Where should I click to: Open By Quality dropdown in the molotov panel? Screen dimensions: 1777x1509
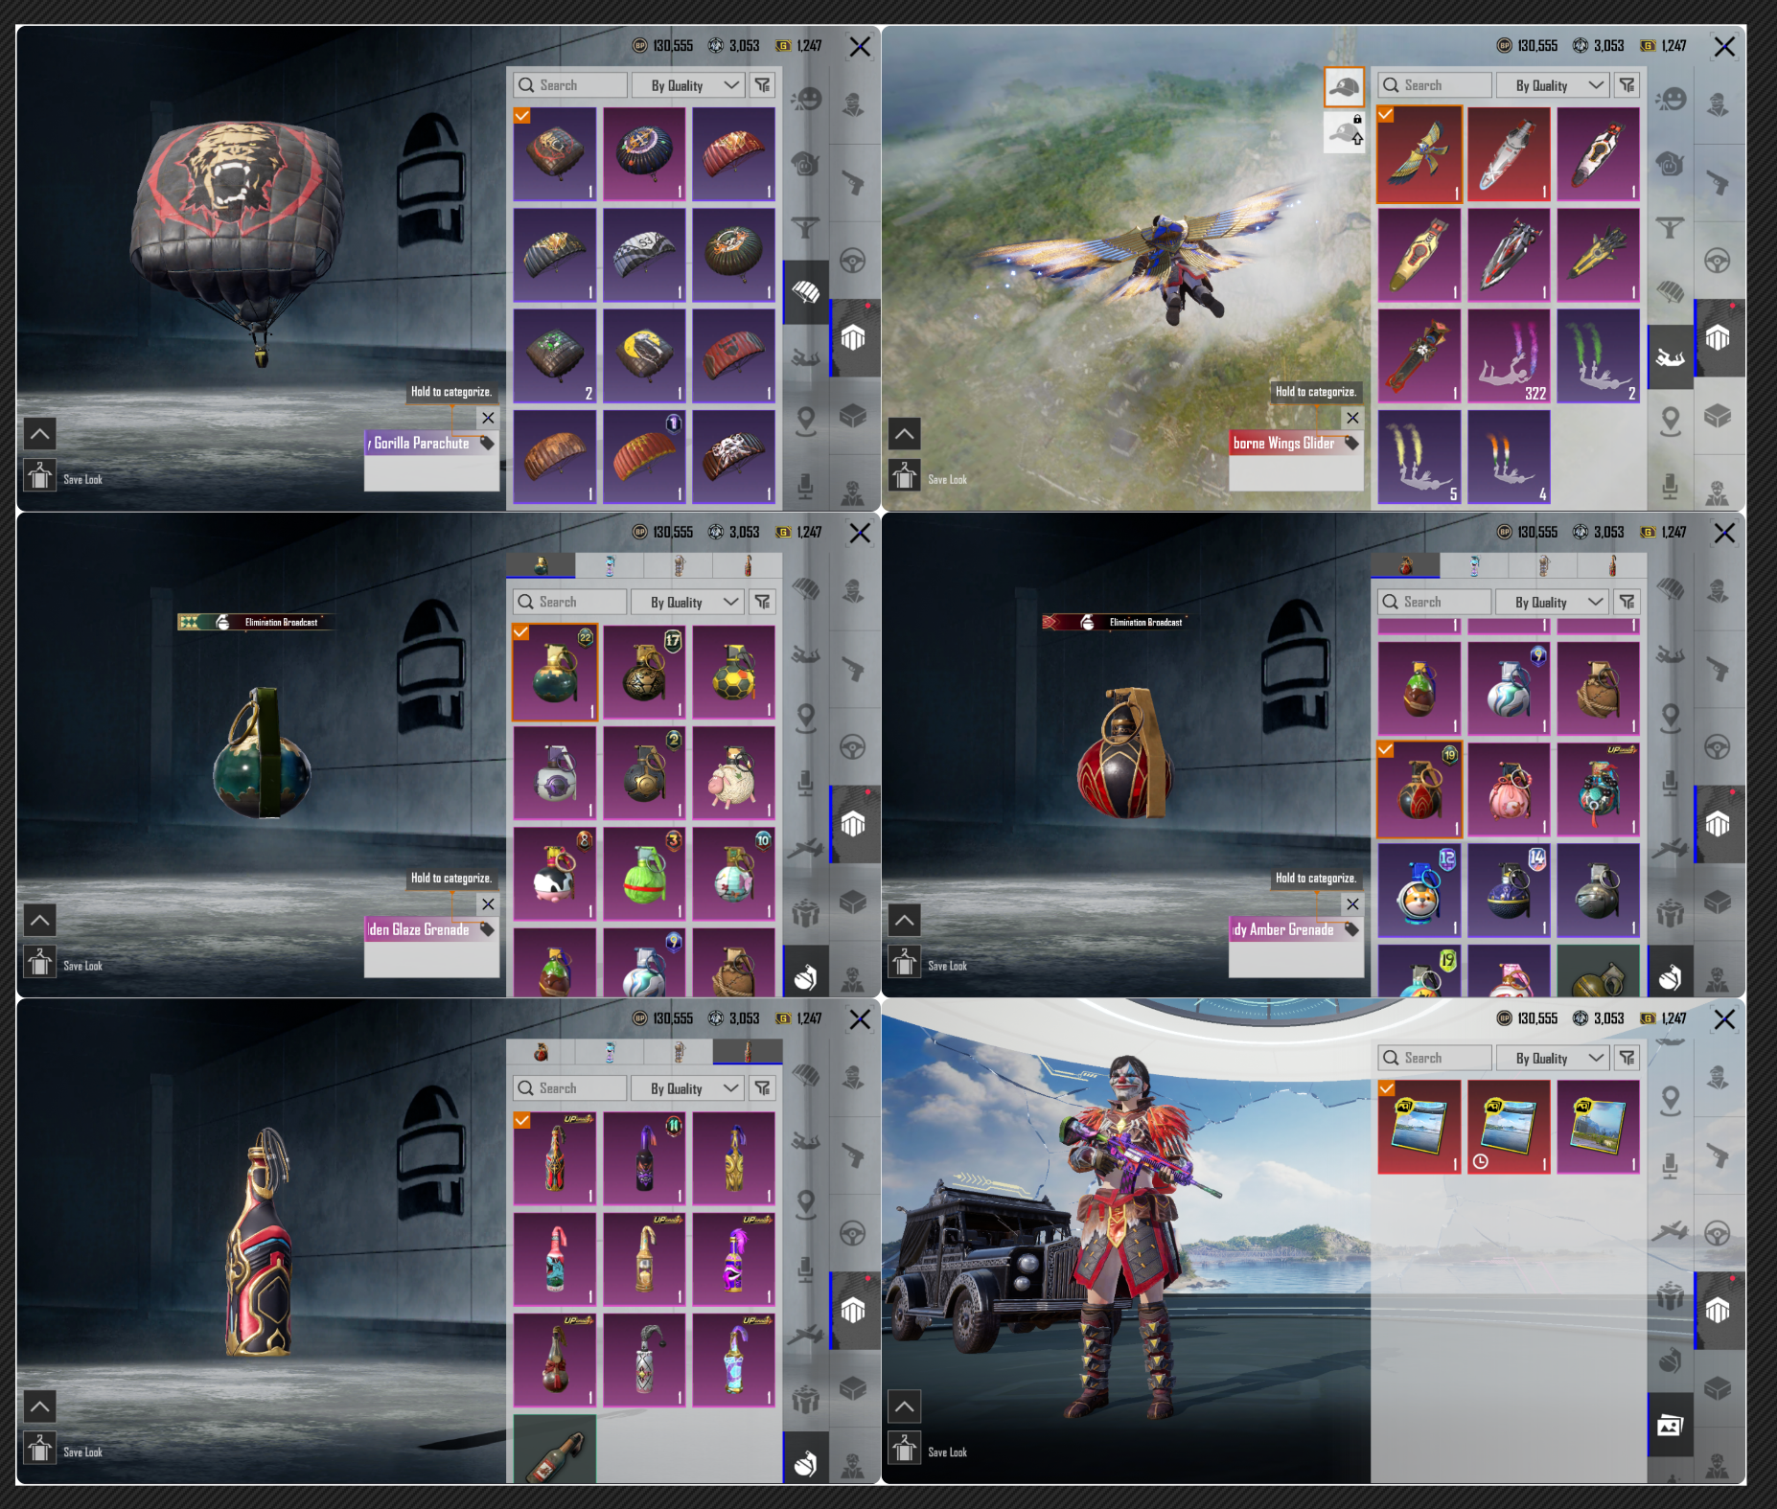click(688, 1088)
